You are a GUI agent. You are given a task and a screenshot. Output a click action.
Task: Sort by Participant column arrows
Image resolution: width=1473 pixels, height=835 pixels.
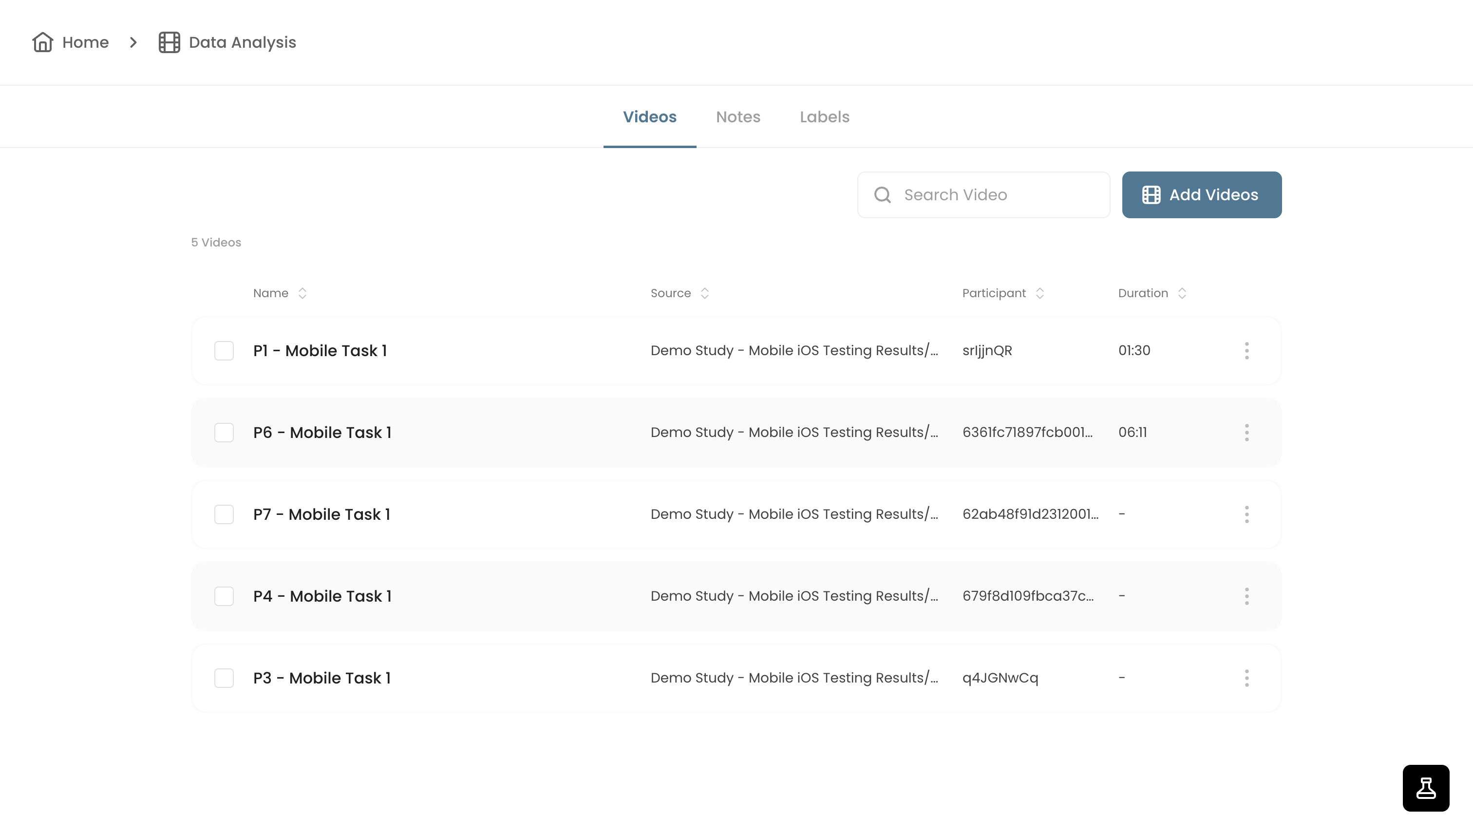coord(1039,293)
